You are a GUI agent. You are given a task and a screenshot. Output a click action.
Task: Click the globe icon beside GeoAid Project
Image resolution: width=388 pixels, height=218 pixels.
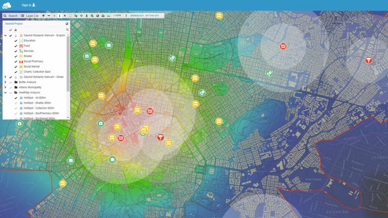point(67,24)
